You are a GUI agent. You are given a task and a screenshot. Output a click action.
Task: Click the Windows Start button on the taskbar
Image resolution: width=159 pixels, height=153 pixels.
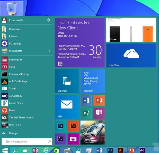click(x=5, y=150)
